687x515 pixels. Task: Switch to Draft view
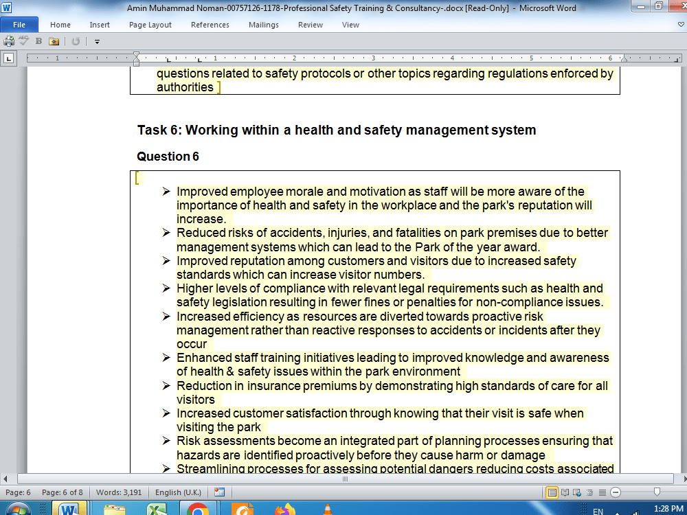pos(602,492)
